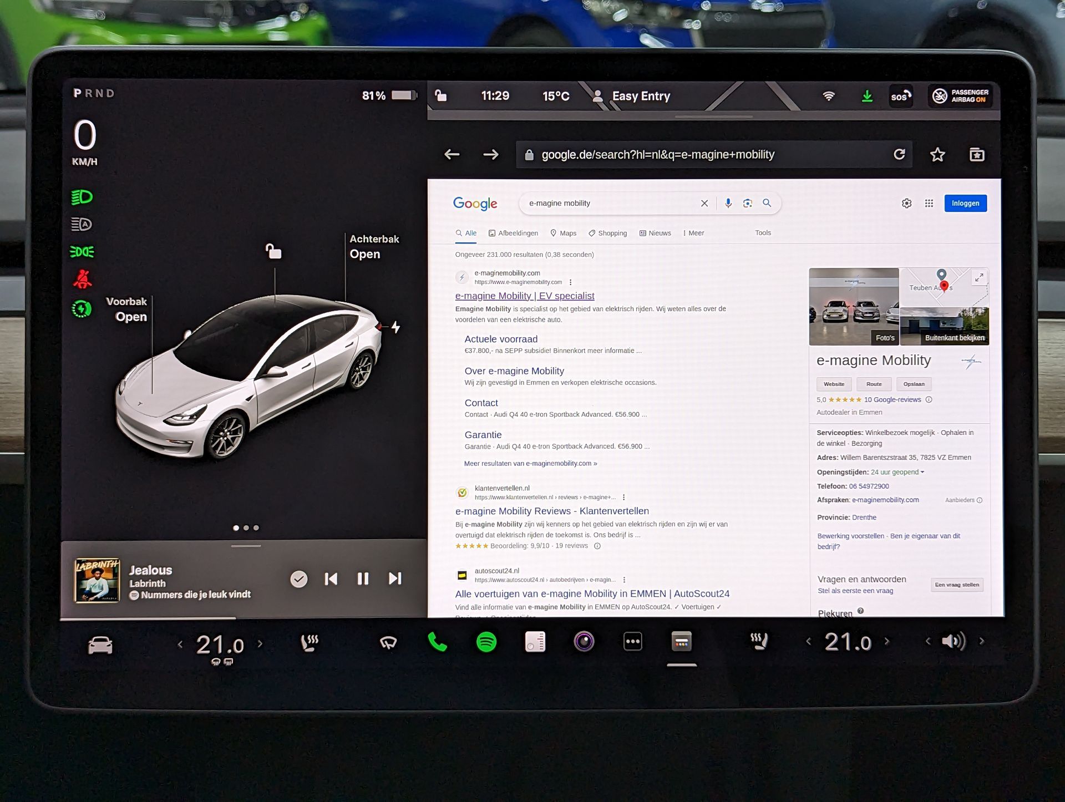Expand the Meer search menu
Image resolution: width=1065 pixels, height=802 pixels.
(693, 234)
